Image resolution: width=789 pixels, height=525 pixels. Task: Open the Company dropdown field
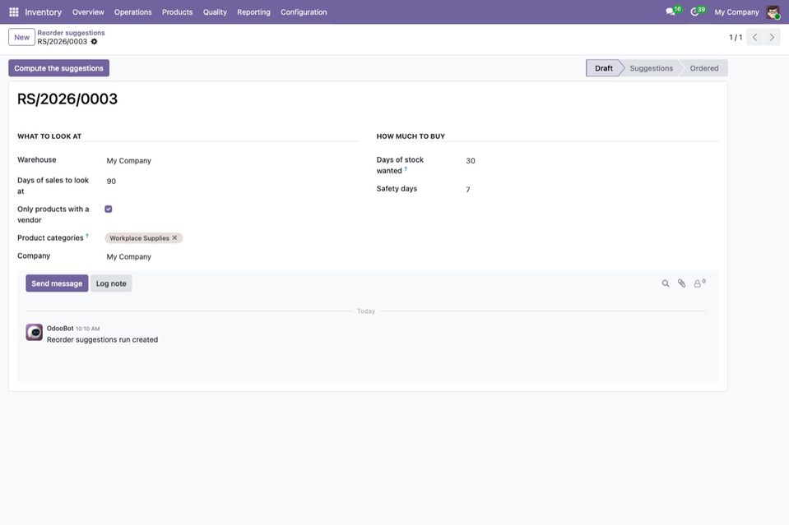tap(232, 256)
